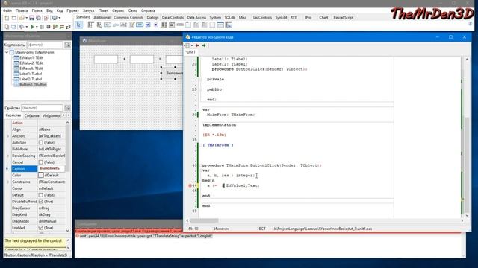The image size is (478, 268).
Task: Click the green Jump Forward arrow in editor
Action: (204, 45)
